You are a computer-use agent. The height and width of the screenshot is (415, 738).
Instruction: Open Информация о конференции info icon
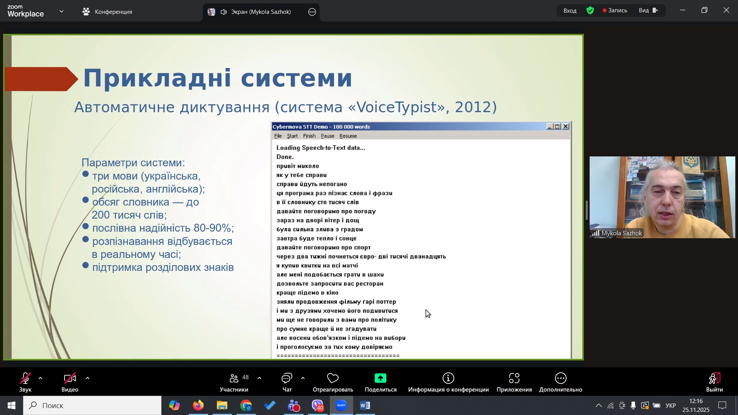(x=448, y=378)
